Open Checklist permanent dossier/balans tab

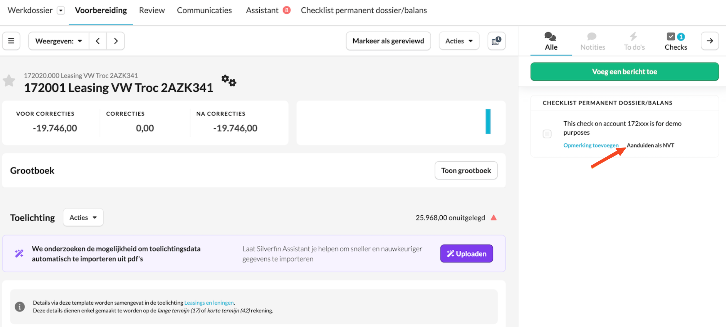pyautogui.click(x=364, y=10)
